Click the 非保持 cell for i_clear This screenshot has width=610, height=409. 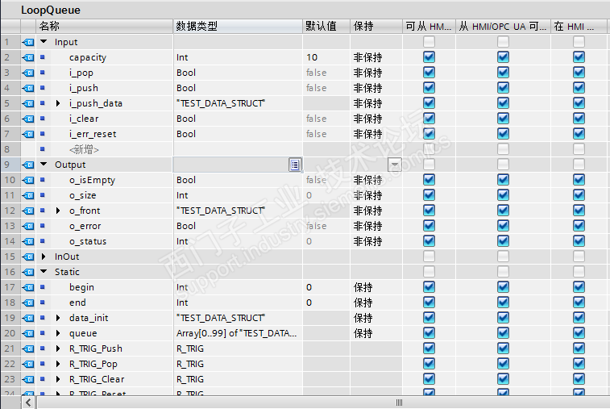(x=376, y=119)
